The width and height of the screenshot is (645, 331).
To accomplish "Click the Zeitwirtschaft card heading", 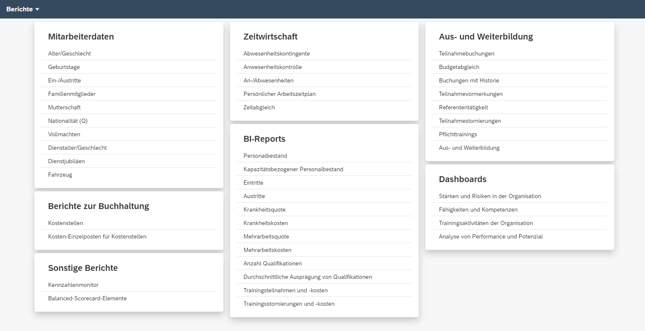I will click(271, 37).
